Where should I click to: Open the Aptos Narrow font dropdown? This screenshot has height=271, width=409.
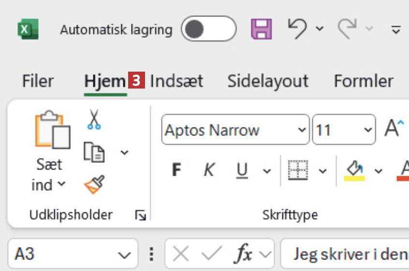tap(302, 130)
